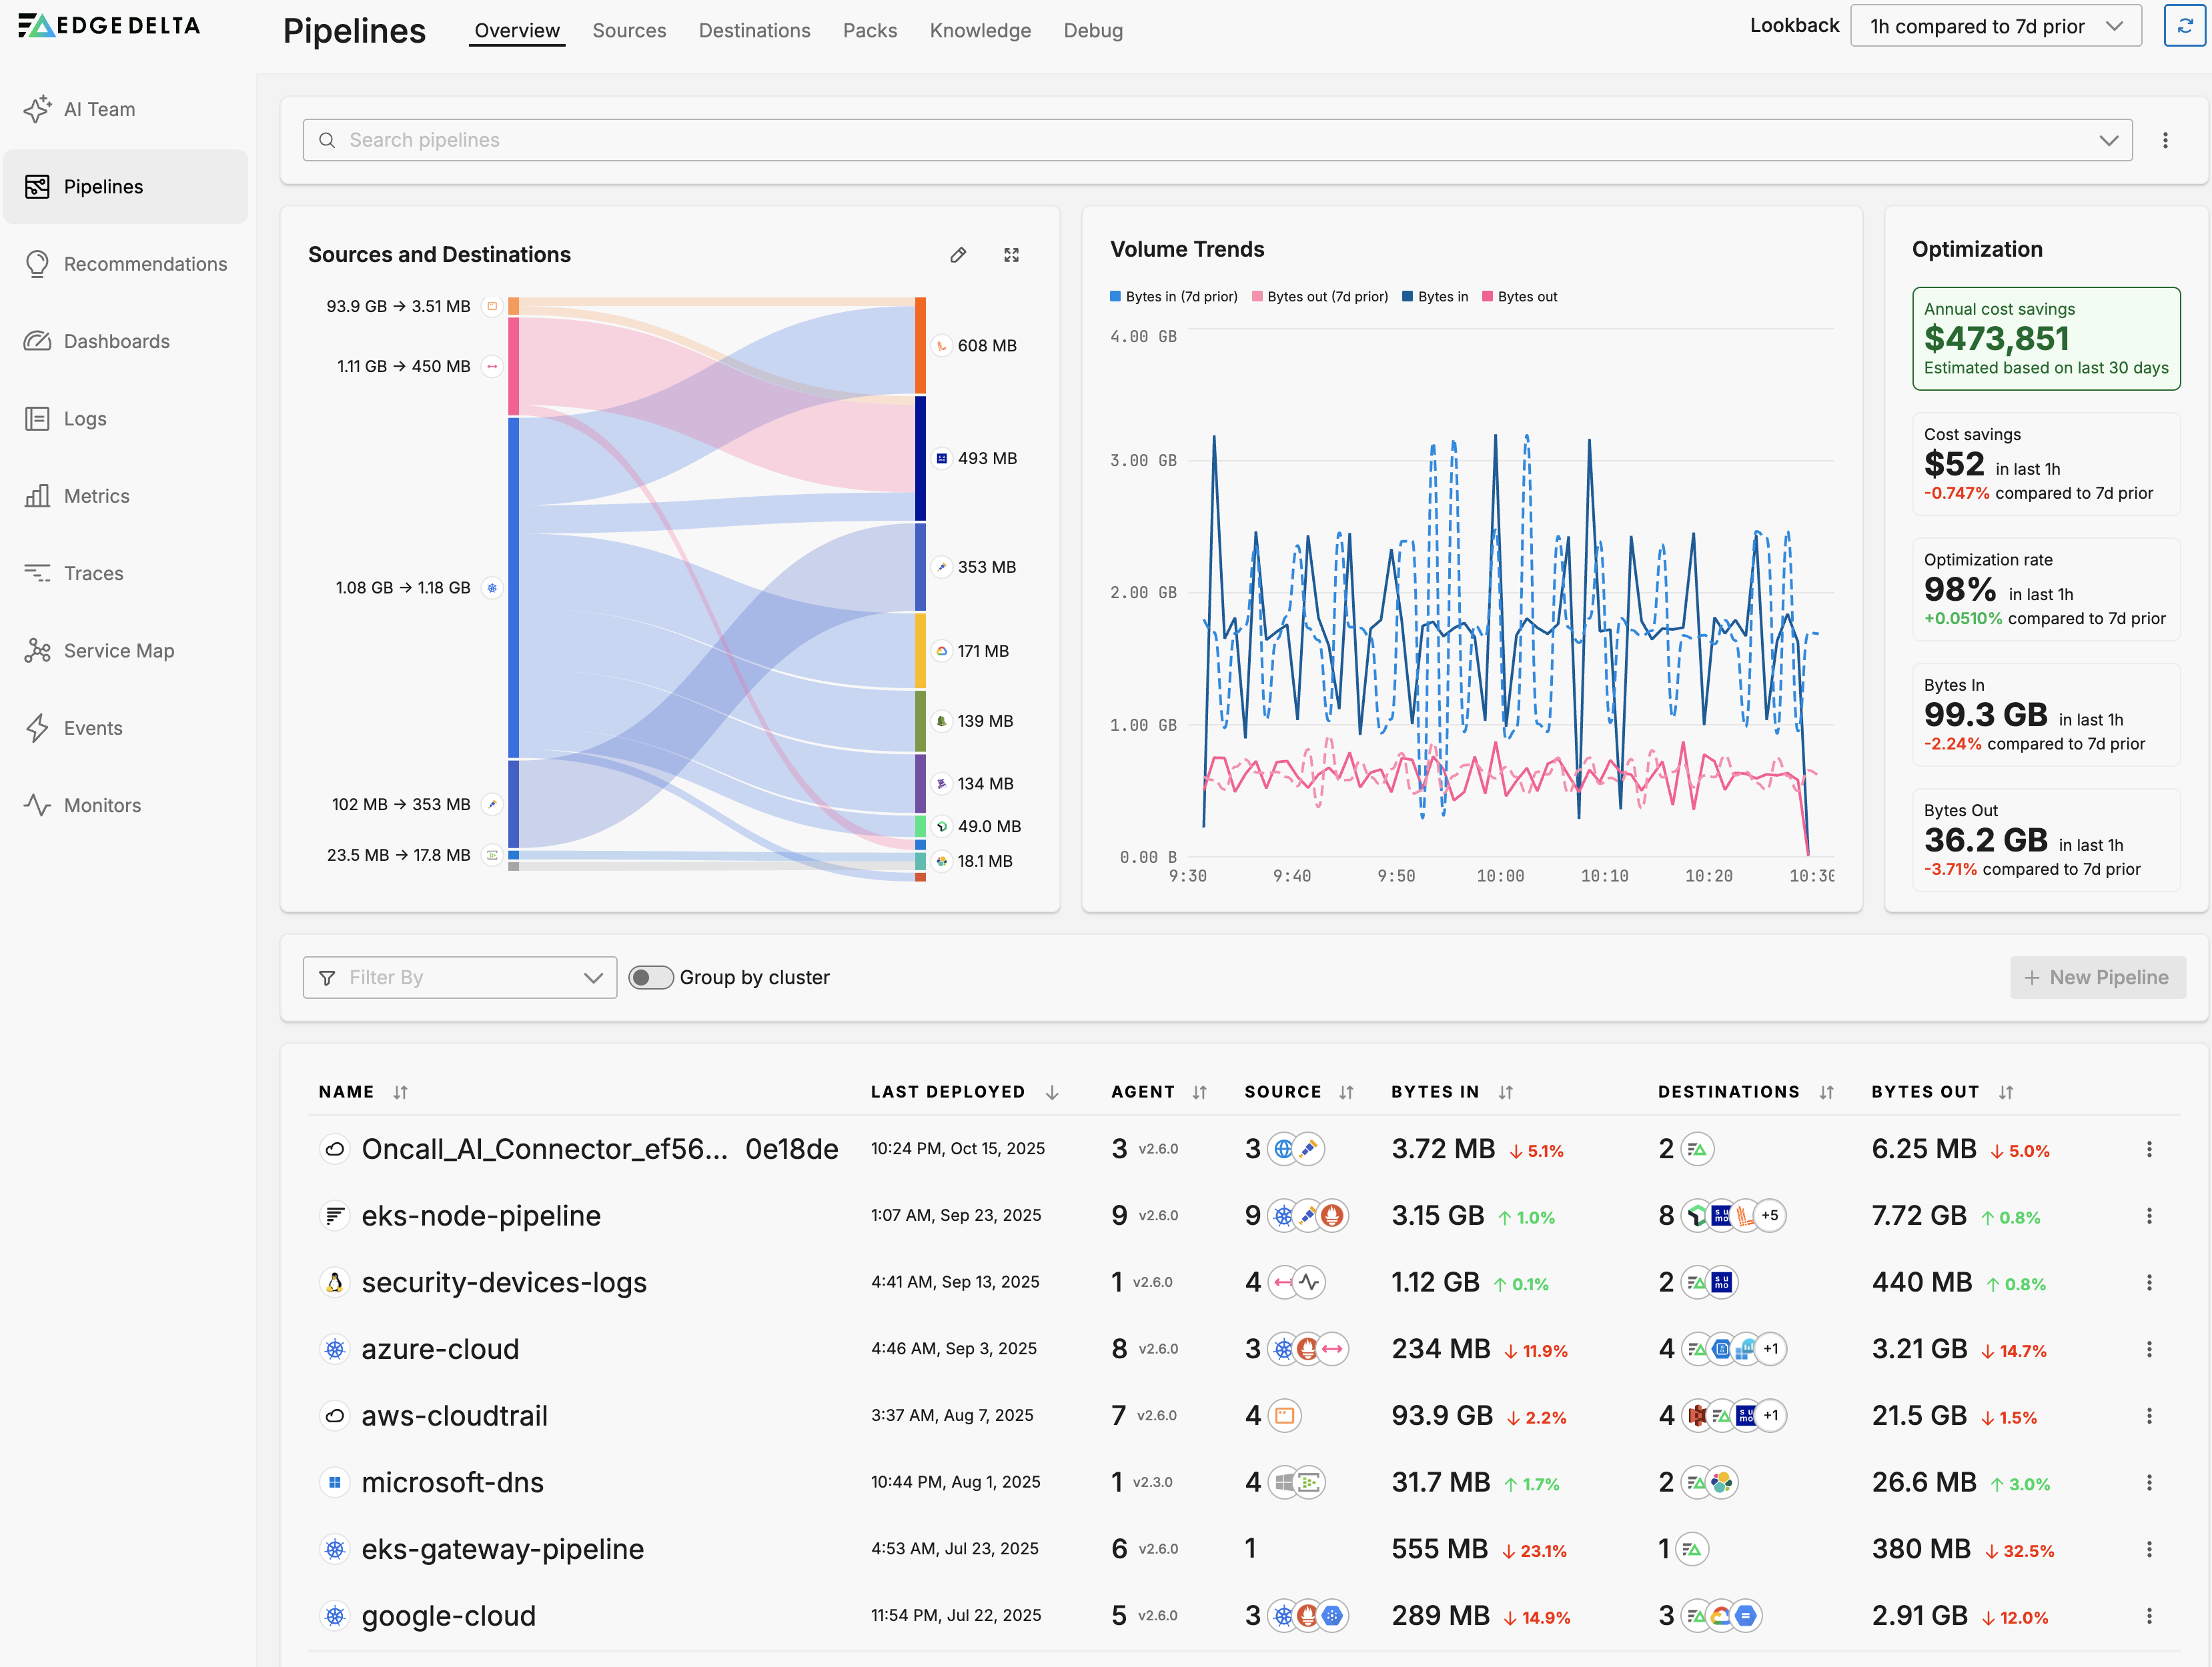Go to Monitors in the sidebar
Viewport: 2212px width, 1667px height.
click(102, 805)
